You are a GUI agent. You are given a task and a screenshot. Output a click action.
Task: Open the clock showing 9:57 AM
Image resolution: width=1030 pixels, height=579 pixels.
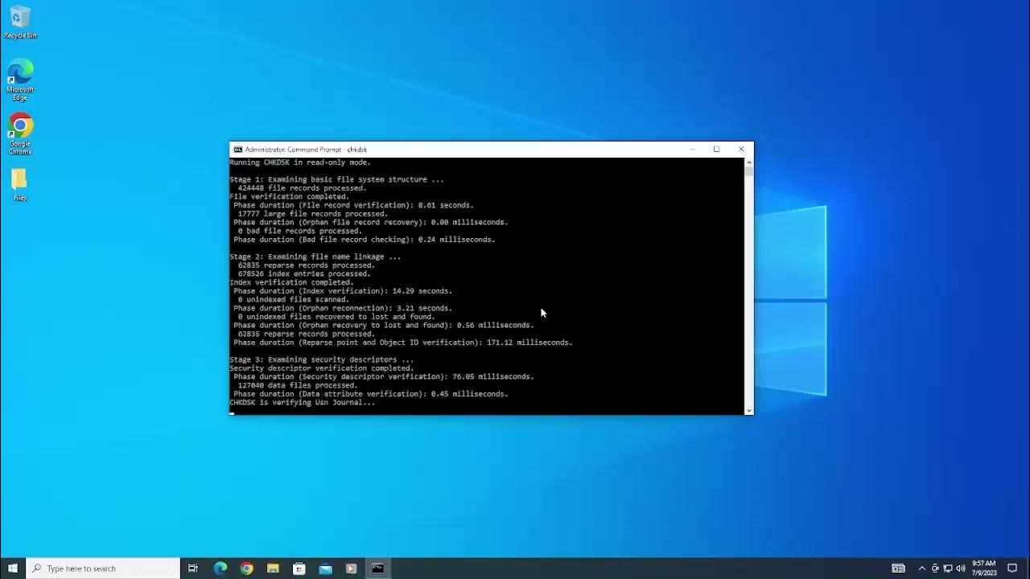click(x=984, y=569)
